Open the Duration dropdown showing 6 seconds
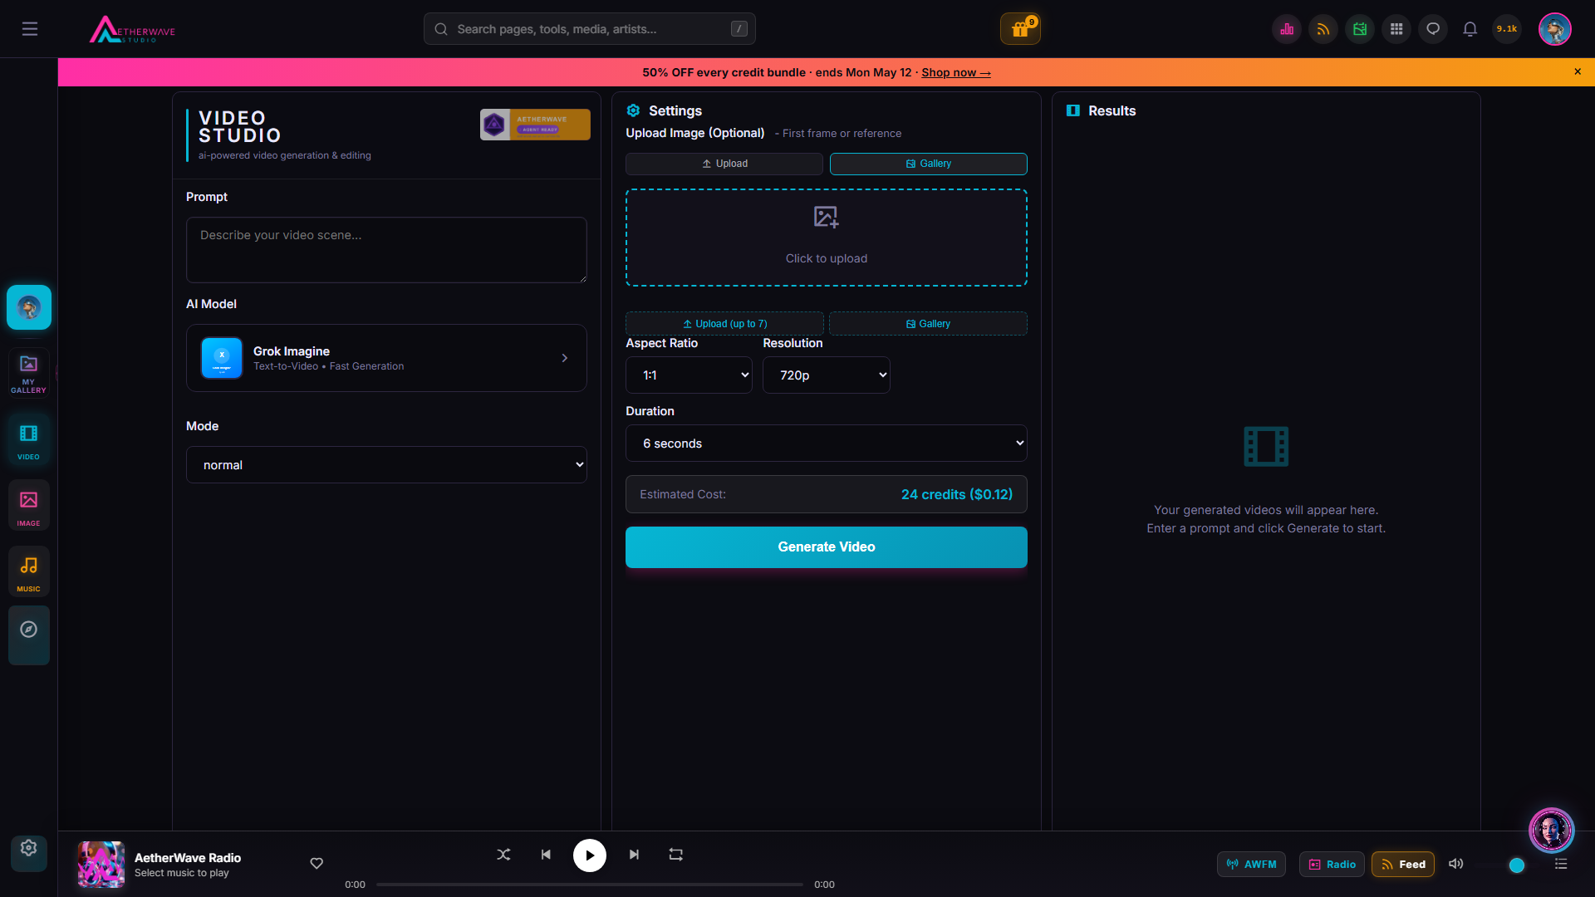This screenshot has width=1595, height=897. click(827, 444)
